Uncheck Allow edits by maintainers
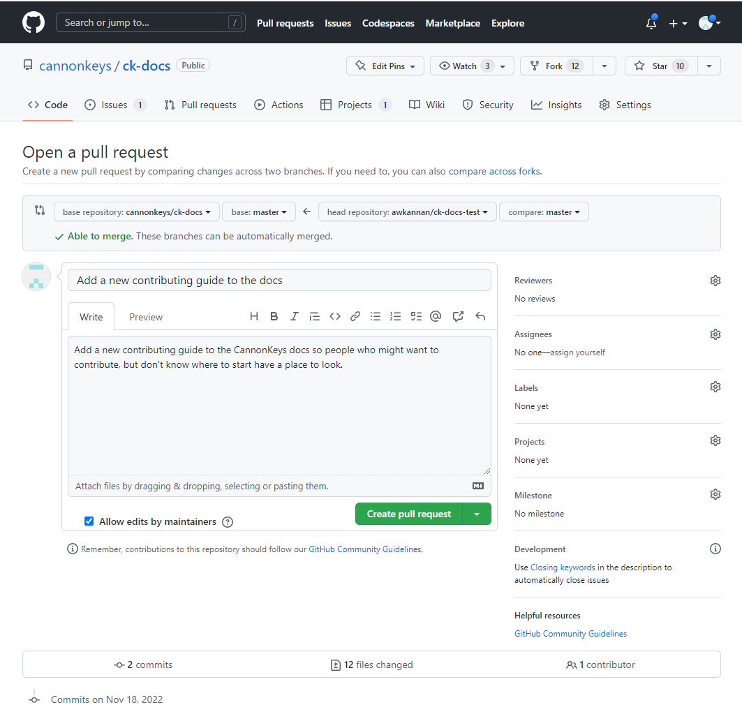 [x=89, y=521]
